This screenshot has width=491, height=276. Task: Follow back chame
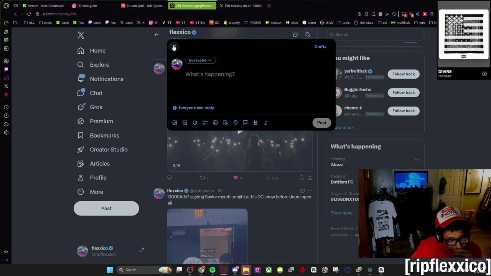tap(404, 111)
